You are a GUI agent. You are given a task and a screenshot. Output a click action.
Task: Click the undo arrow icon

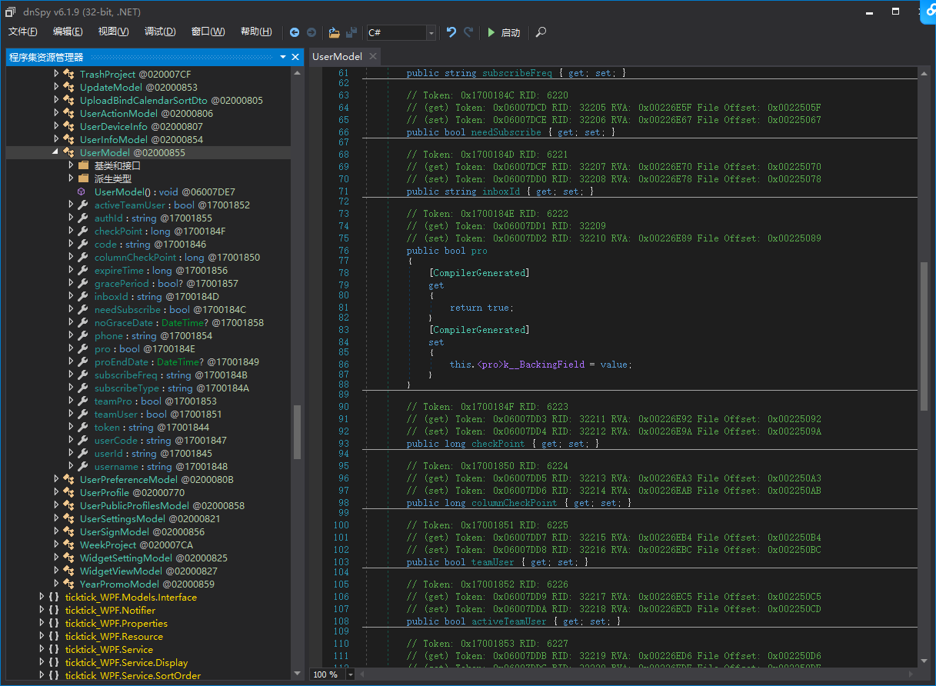coord(451,32)
